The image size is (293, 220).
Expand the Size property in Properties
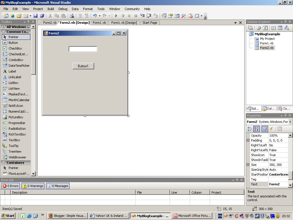tap(248, 165)
